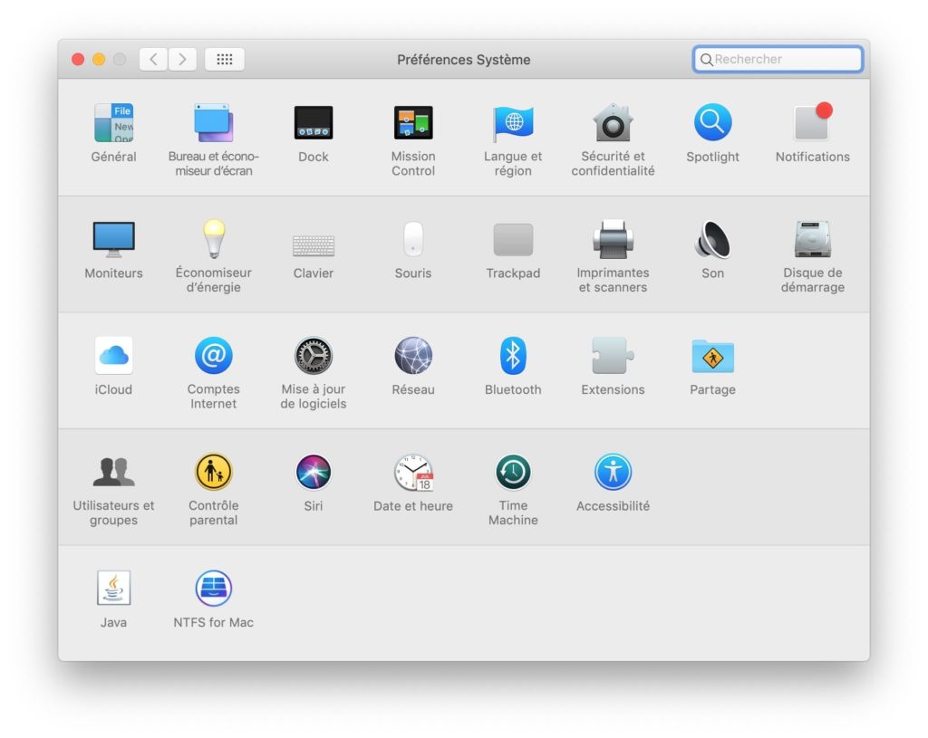Screen dimensions: 928x738
Task: Open Sécurité et confidentialité pane
Action: 613,123
